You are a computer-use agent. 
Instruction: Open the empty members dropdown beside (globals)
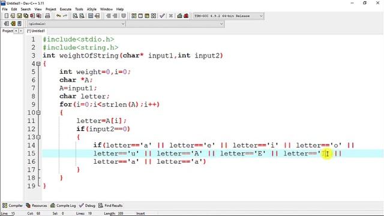(x=175, y=24)
